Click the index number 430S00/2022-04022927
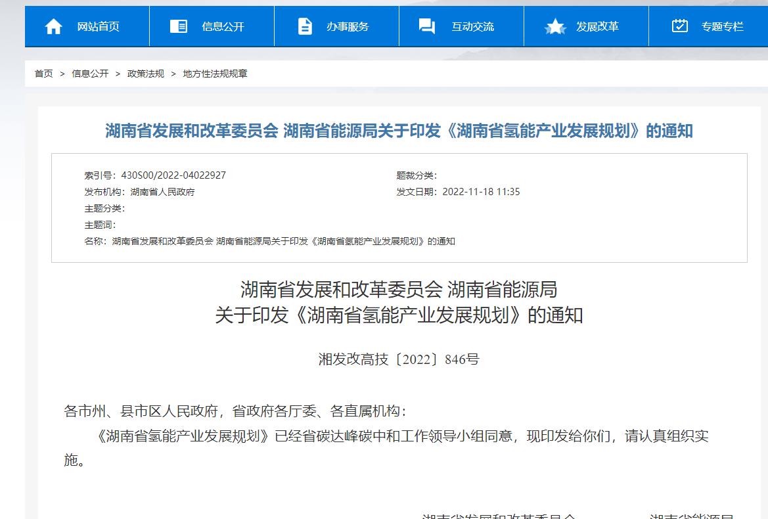 173,175
